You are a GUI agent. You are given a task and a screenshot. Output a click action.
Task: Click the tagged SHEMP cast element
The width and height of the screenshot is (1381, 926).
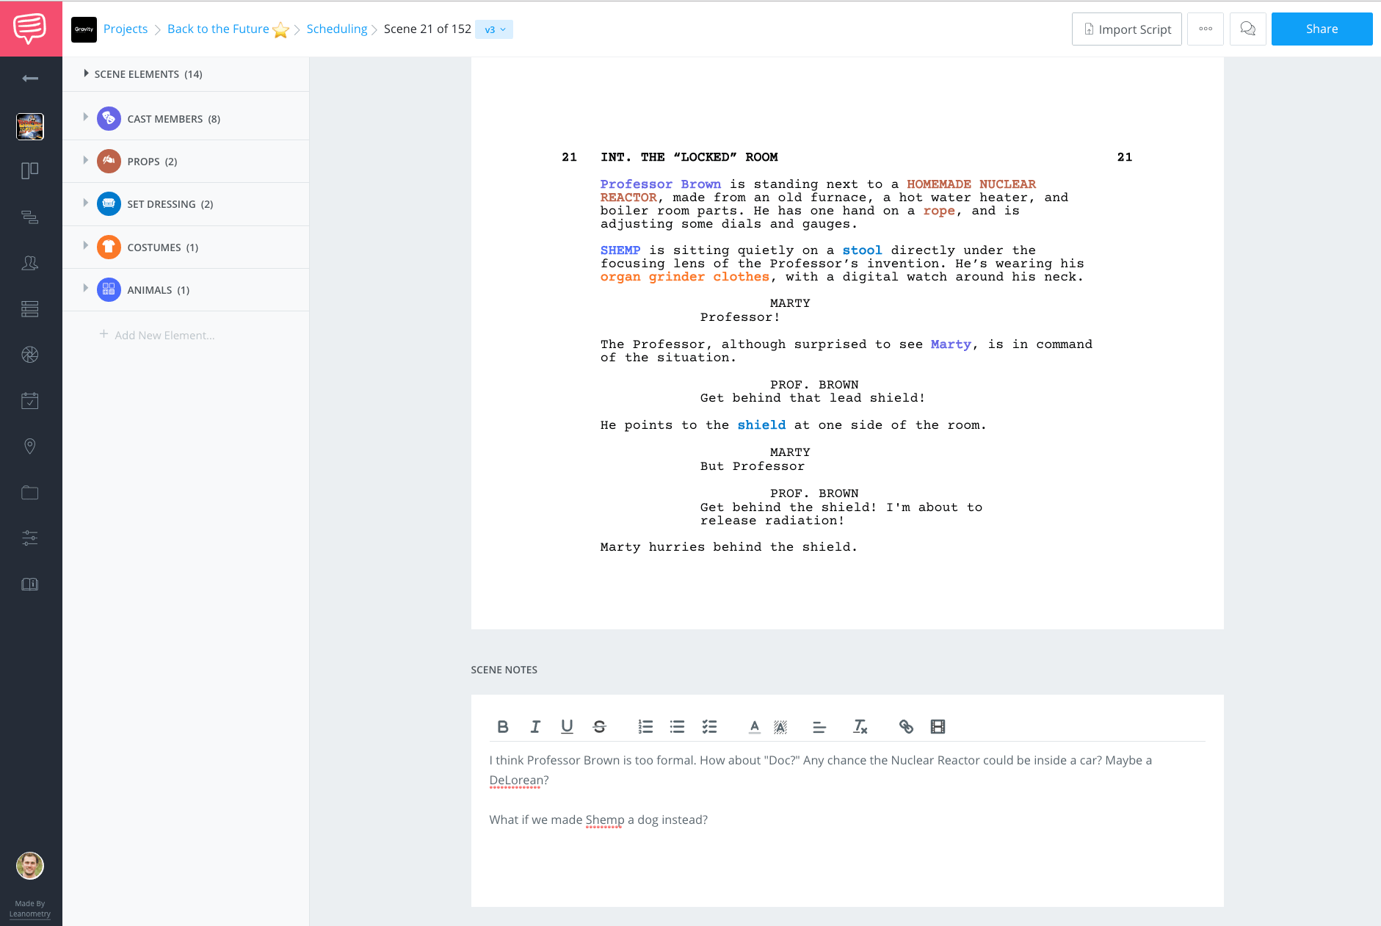620,250
